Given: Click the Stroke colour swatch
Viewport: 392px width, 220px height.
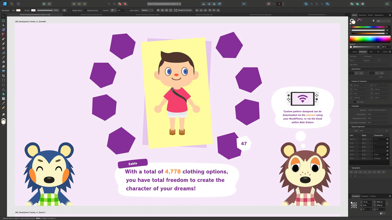Looking at the screenshot, I should (33, 10).
